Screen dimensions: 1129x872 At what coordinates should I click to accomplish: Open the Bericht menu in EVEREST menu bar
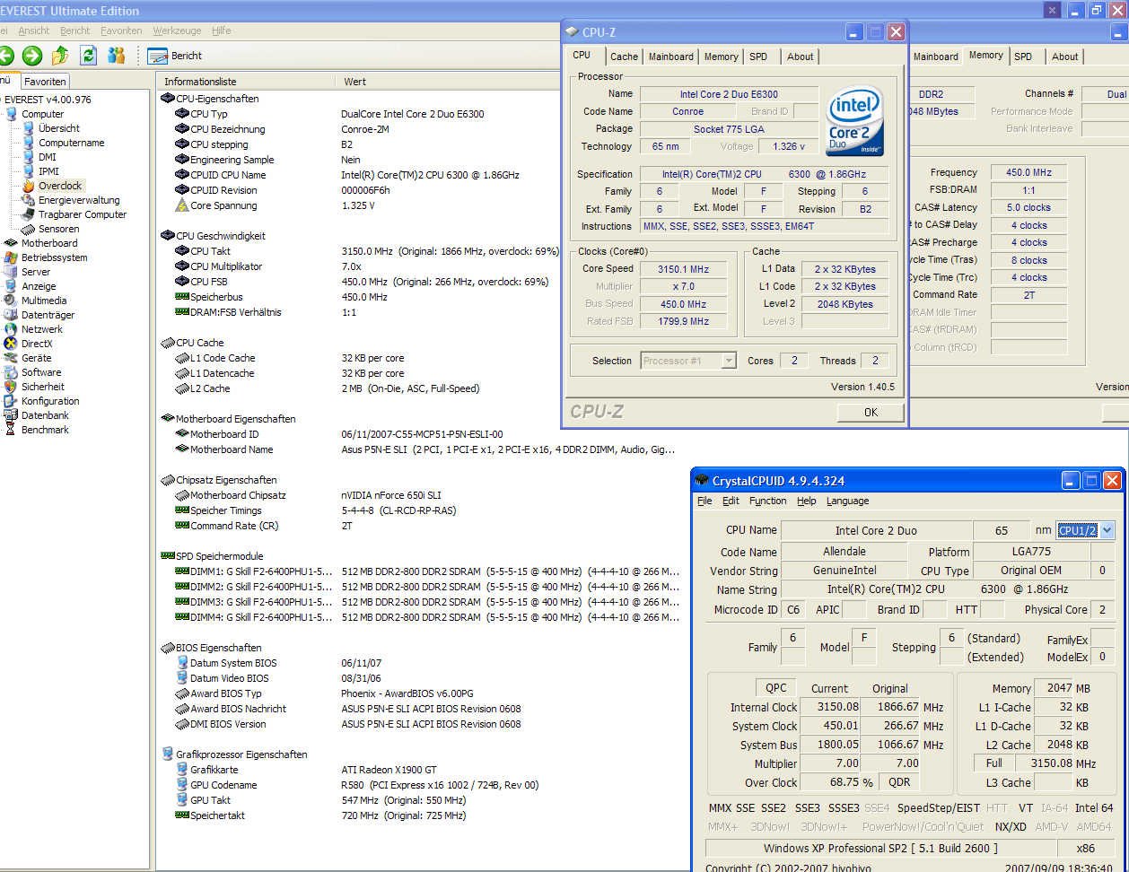[x=75, y=31]
